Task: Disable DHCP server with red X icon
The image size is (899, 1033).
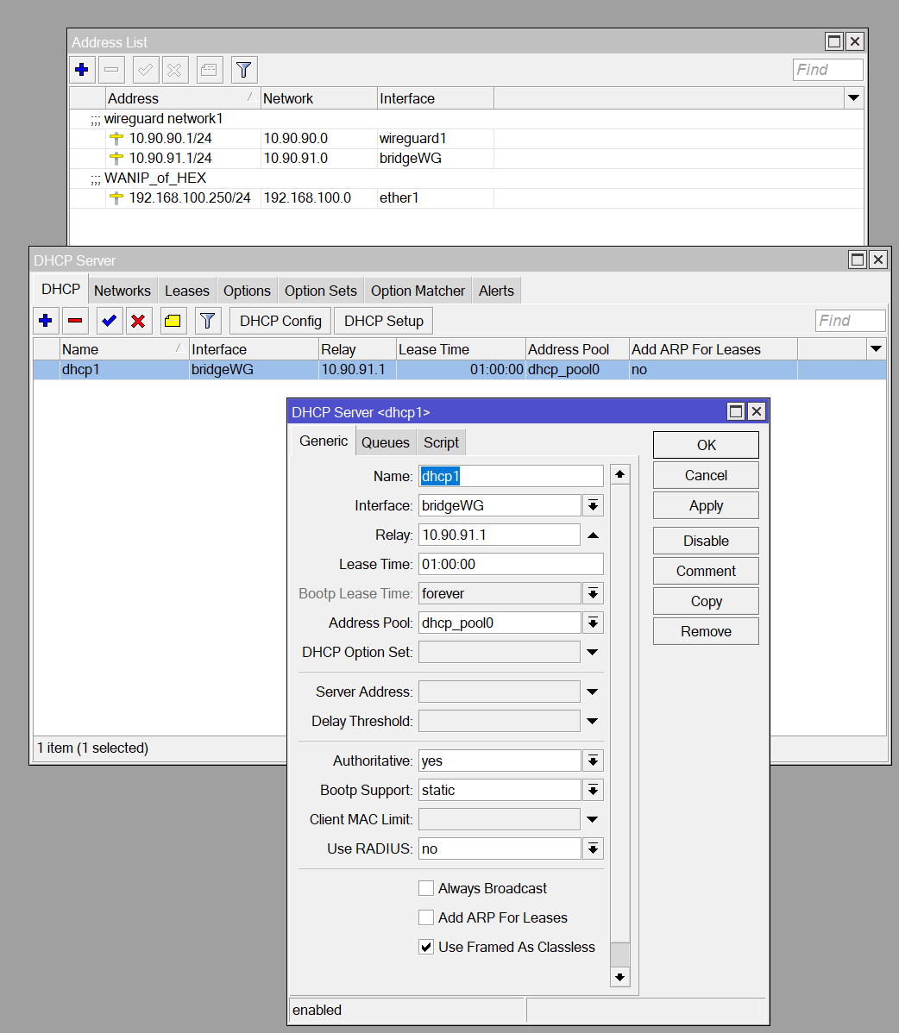Action: (138, 321)
